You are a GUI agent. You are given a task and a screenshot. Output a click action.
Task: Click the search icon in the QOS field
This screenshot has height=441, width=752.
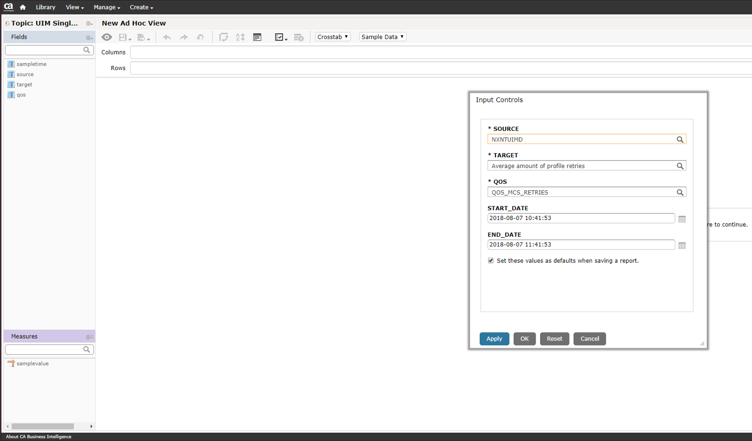tap(680, 193)
